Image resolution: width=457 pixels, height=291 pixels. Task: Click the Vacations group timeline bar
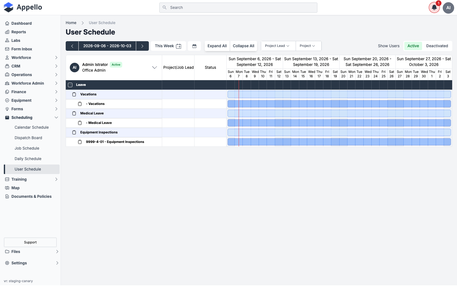tap(339, 94)
